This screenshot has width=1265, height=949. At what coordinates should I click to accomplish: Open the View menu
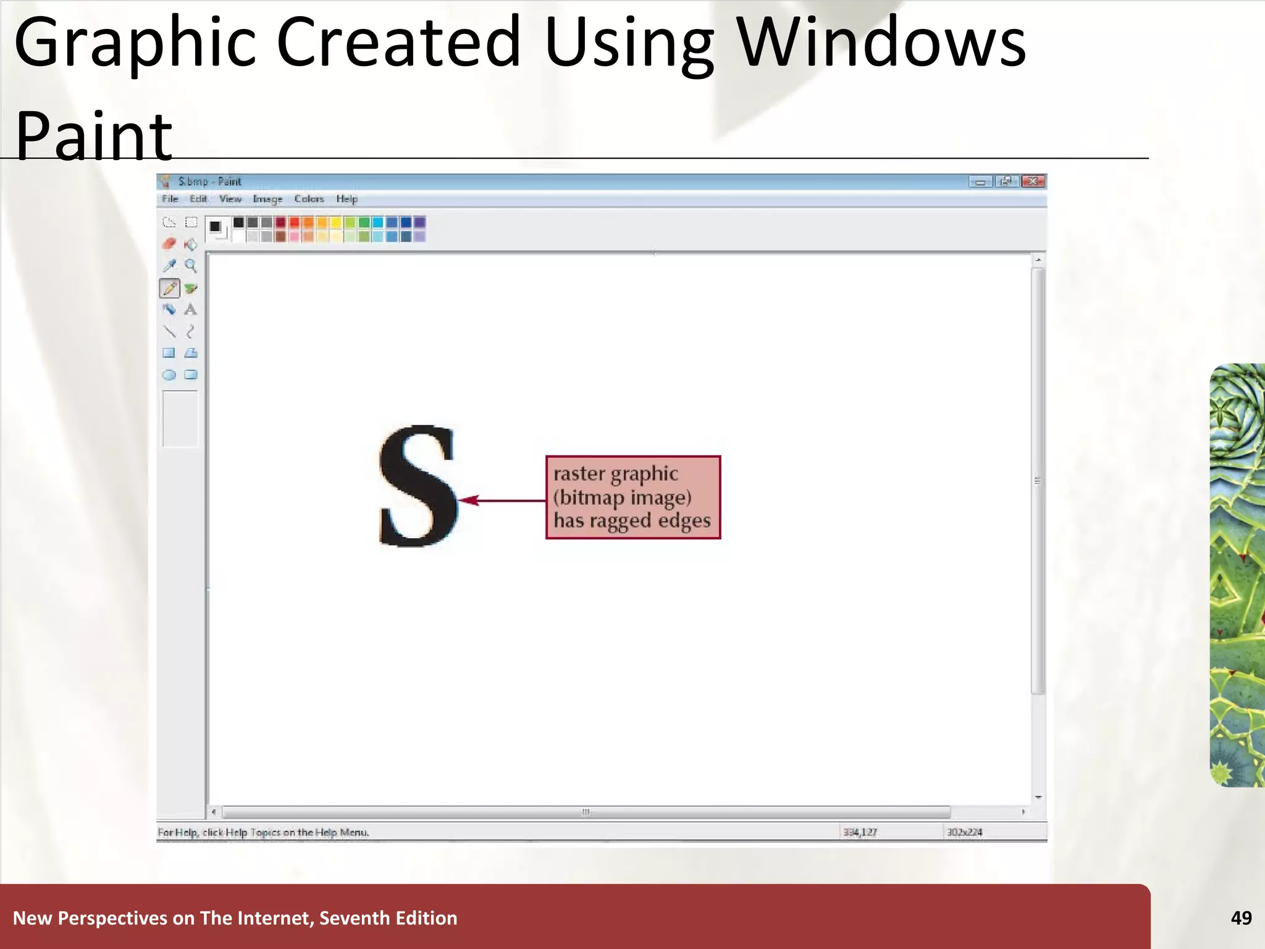tap(230, 199)
